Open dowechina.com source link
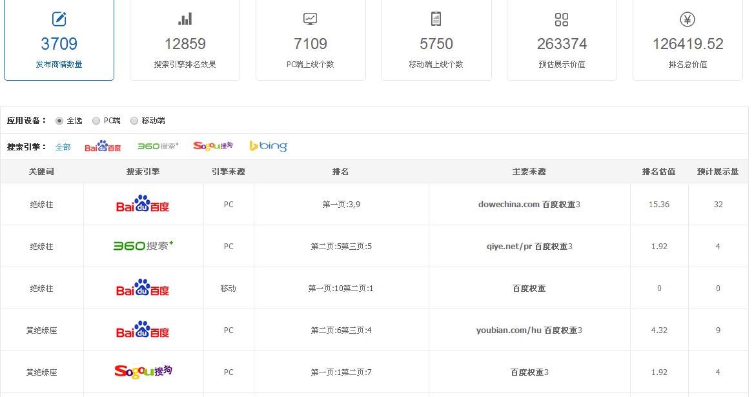This screenshot has height=397, width=754. (509, 205)
